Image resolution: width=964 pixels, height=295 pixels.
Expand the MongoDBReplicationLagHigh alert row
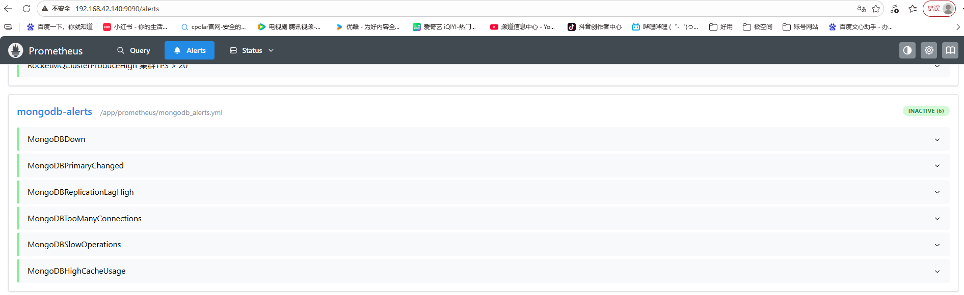pos(81,192)
